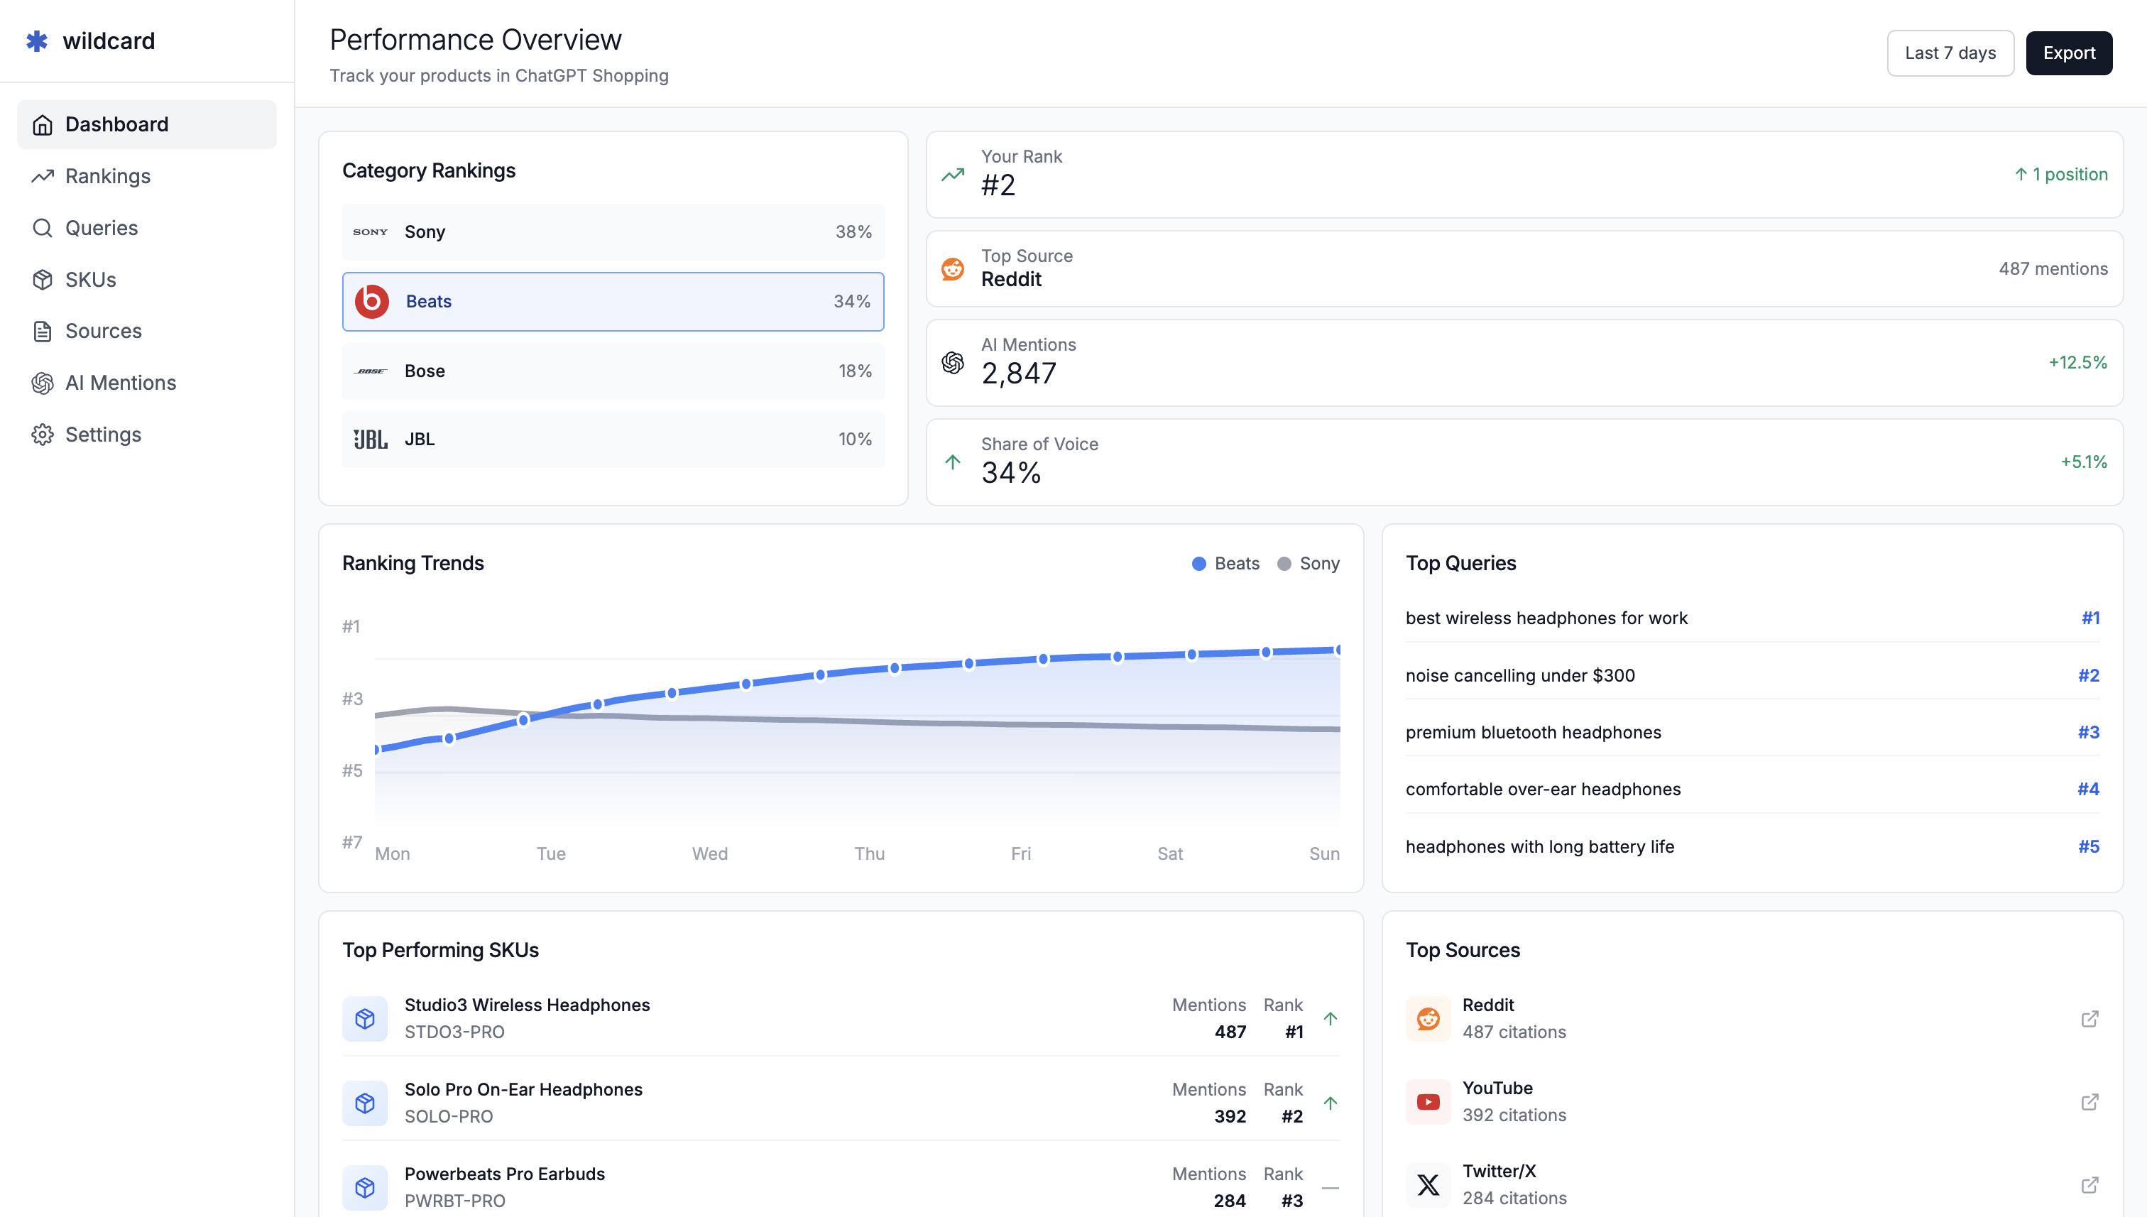Click the SKUs box icon
The width and height of the screenshot is (2147, 1217).
tap(43, 280)
